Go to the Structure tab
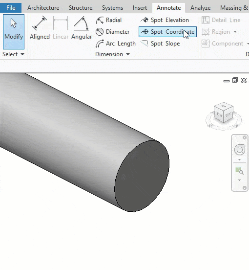Image resolution: width=249 pixels, height=270 pixels. click(x=81, y=8)
